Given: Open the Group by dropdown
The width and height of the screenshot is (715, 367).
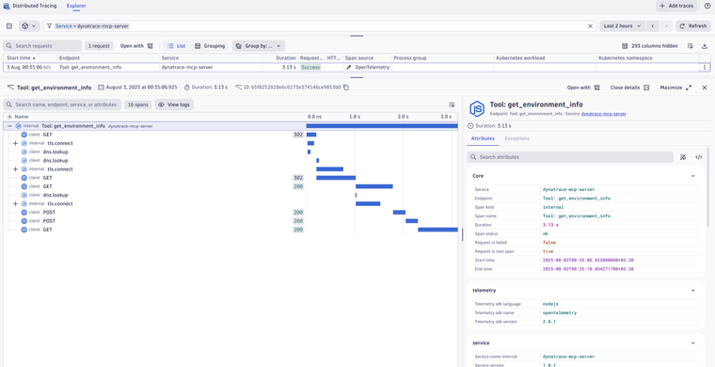Looking at the screenshot, I should pos(259,46).
